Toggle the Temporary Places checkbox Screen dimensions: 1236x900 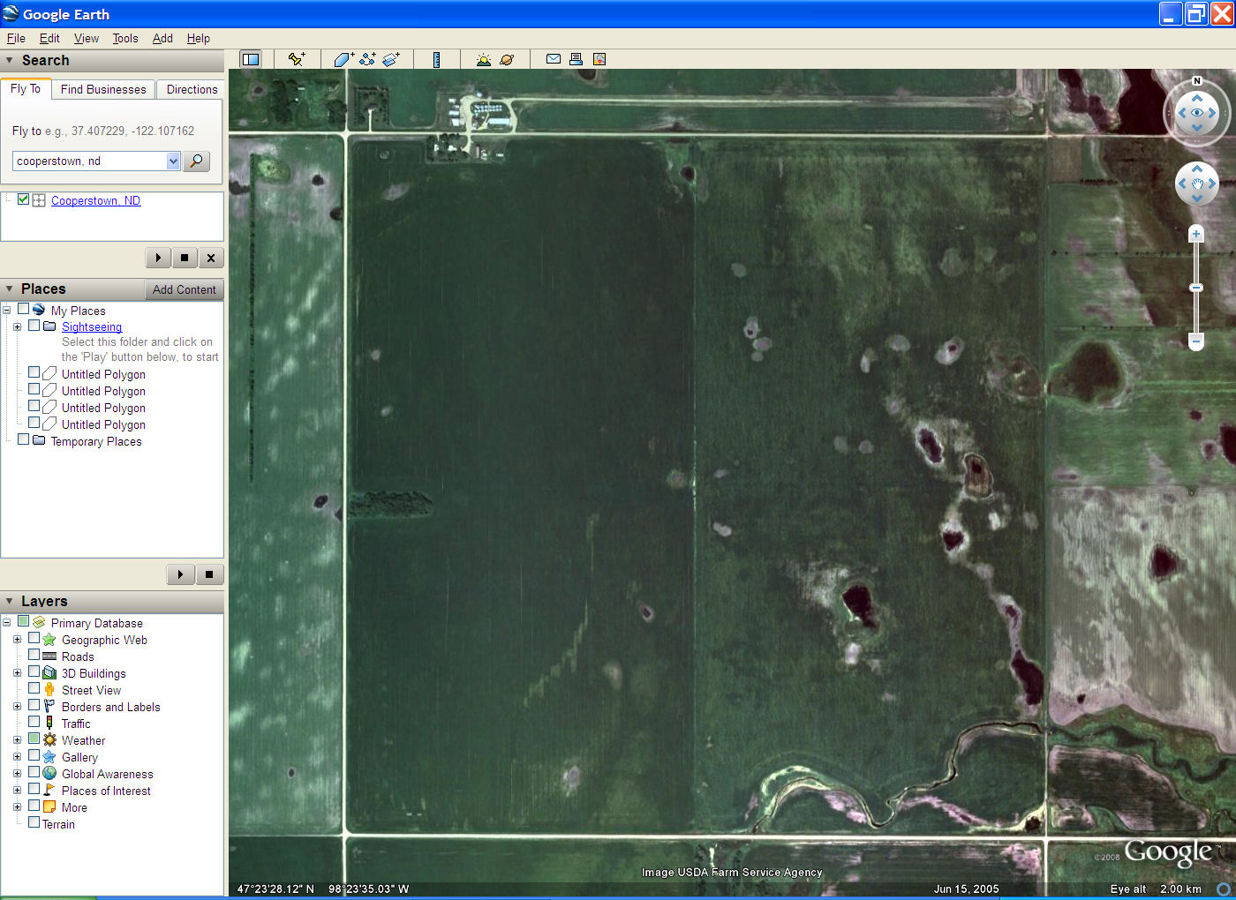click(x=24, y=439)
